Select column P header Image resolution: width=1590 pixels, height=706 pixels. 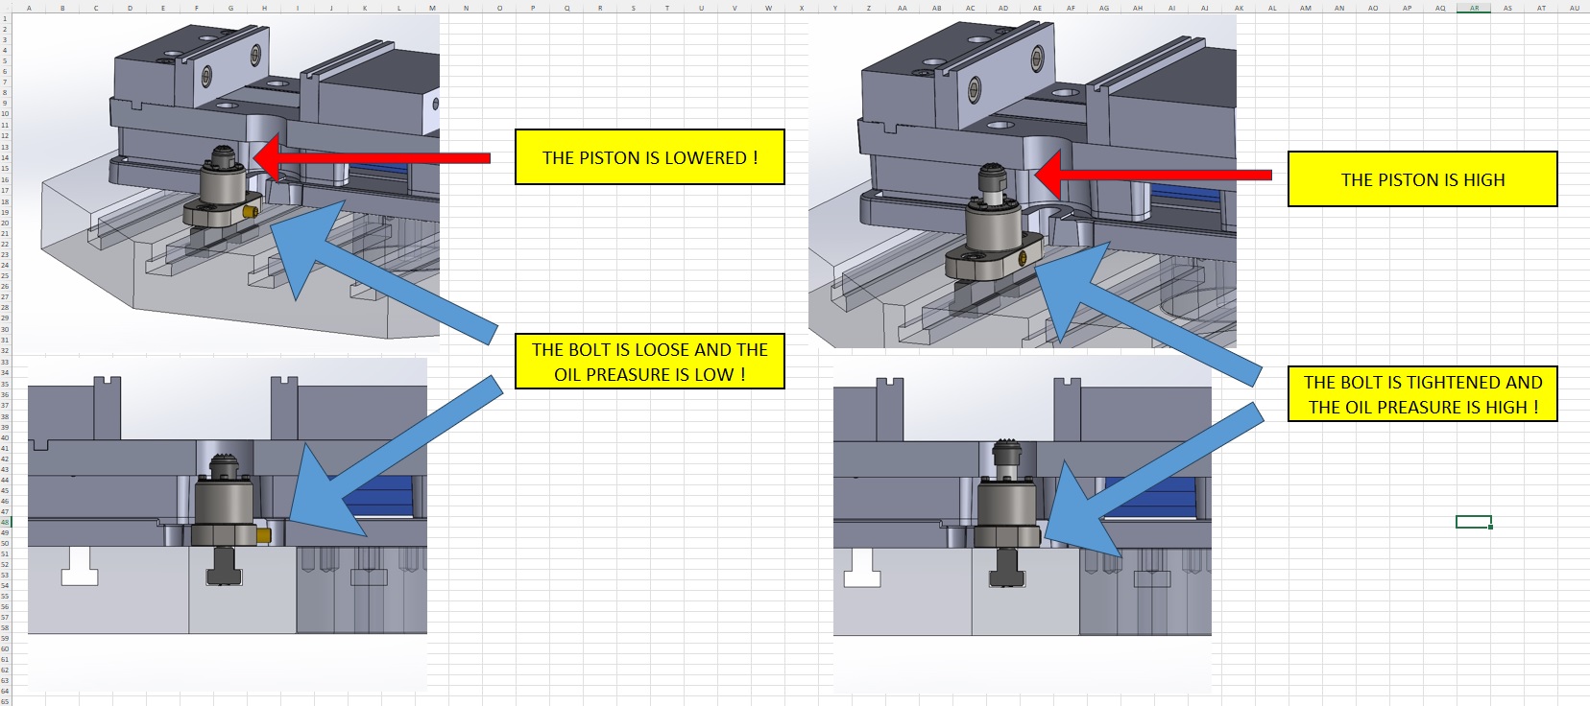533,8
